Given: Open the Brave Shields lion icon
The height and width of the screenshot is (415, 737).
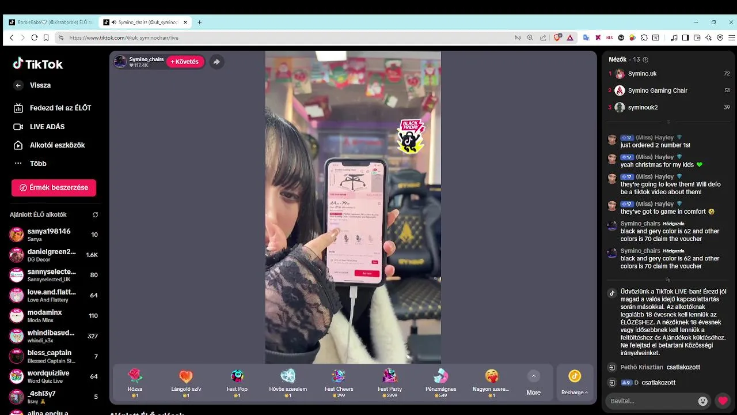Looking at the screenshot, I should pyautogui.click(x=557, y=37).
